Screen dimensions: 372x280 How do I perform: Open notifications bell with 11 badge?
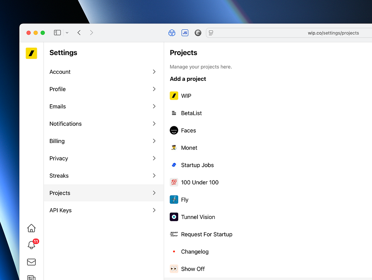(x=32, y=245)
